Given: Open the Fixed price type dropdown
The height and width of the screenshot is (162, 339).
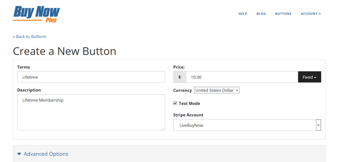Looking at the screenshot, I should (x=309, y=77).
